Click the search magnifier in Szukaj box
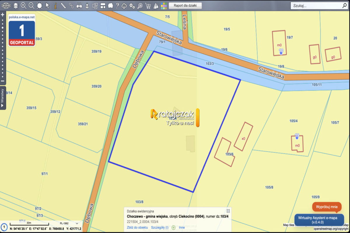The image size is (350, 233). [x=344, y=5]
